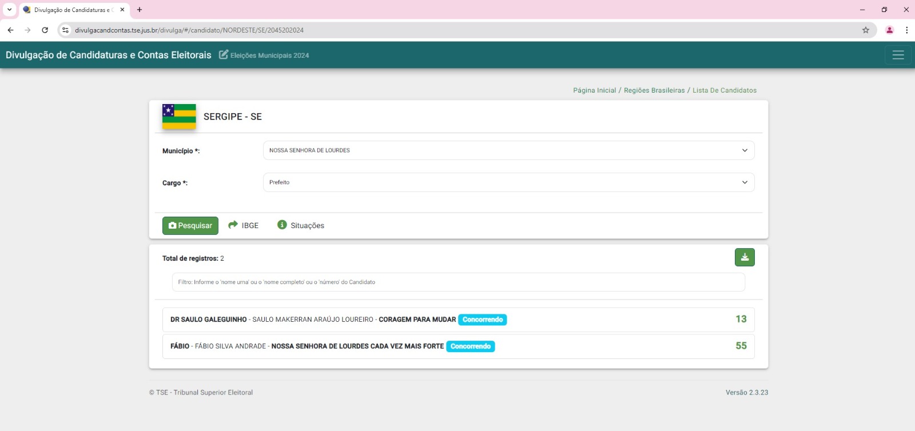Go to Regiões Brasileiras breadcrumb
Screen dimensions: 915x431
click(x=654, y=90)
